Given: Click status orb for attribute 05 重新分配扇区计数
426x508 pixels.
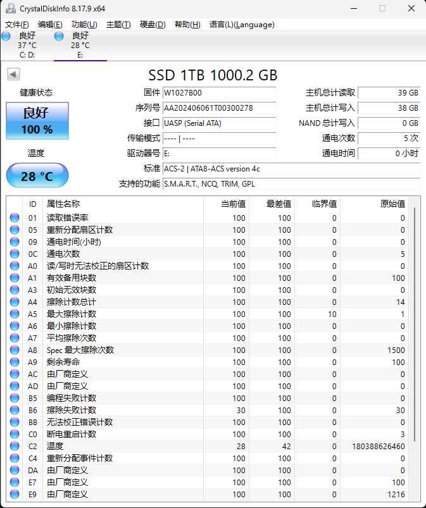Looking at the screenshot, I should pos(15,230).
